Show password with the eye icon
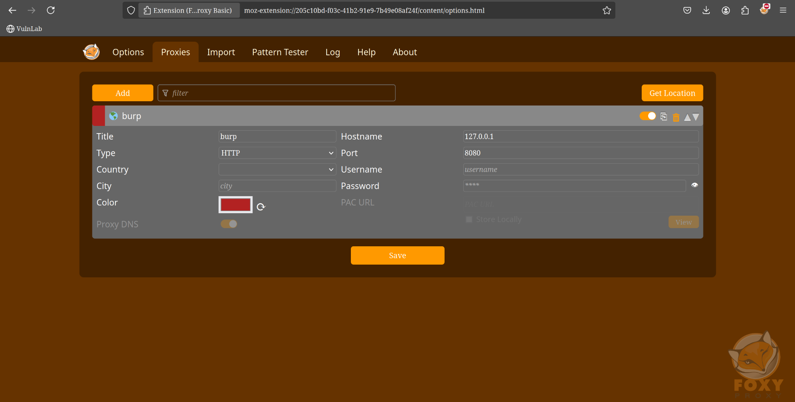This screenshot has width=795, height=402. tap(695, 185)
